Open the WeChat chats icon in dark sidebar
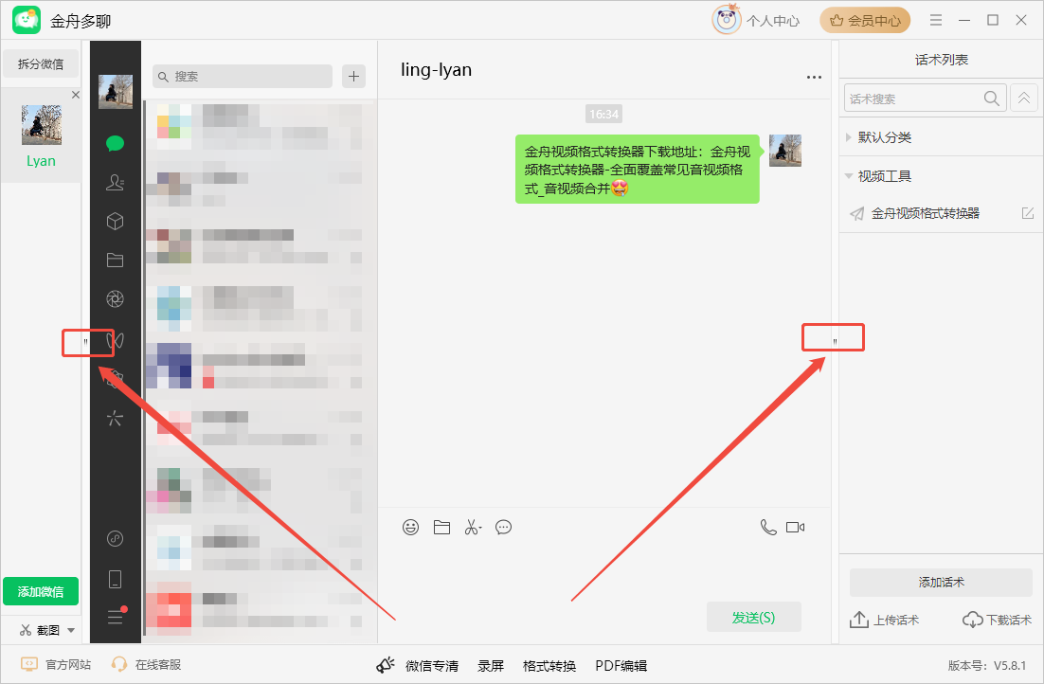Image resolution: width=1044 pixels, height=684 pixels. tap(116, 143)
